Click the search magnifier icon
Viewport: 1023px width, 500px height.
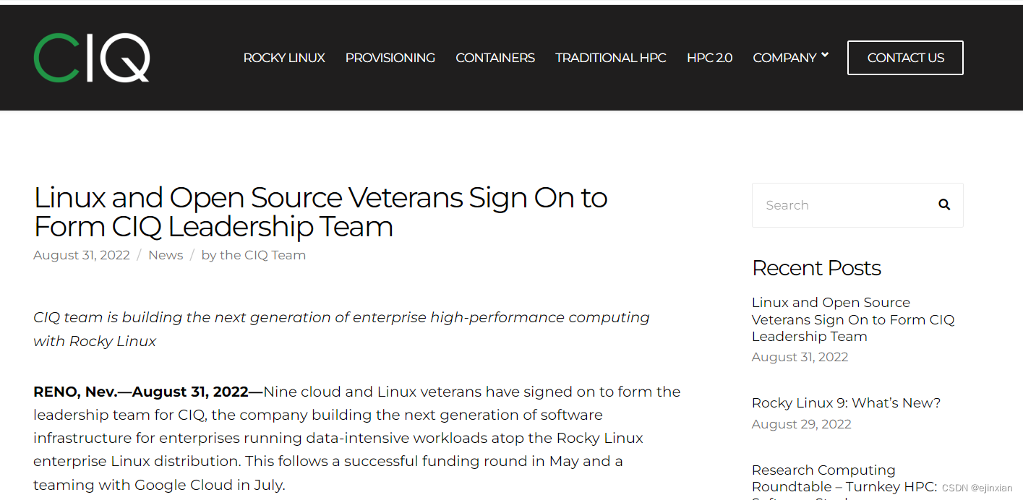tap(944, 205)
